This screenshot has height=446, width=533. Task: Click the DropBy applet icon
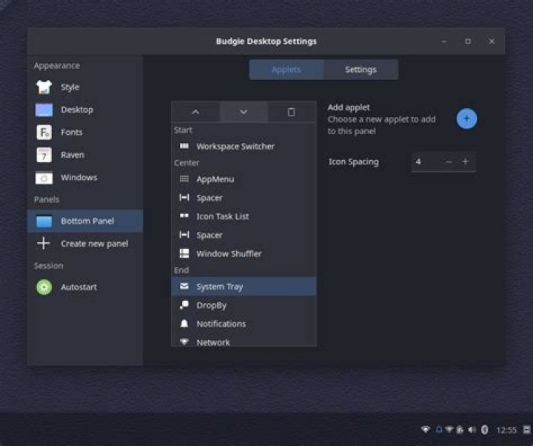point(184,304)
